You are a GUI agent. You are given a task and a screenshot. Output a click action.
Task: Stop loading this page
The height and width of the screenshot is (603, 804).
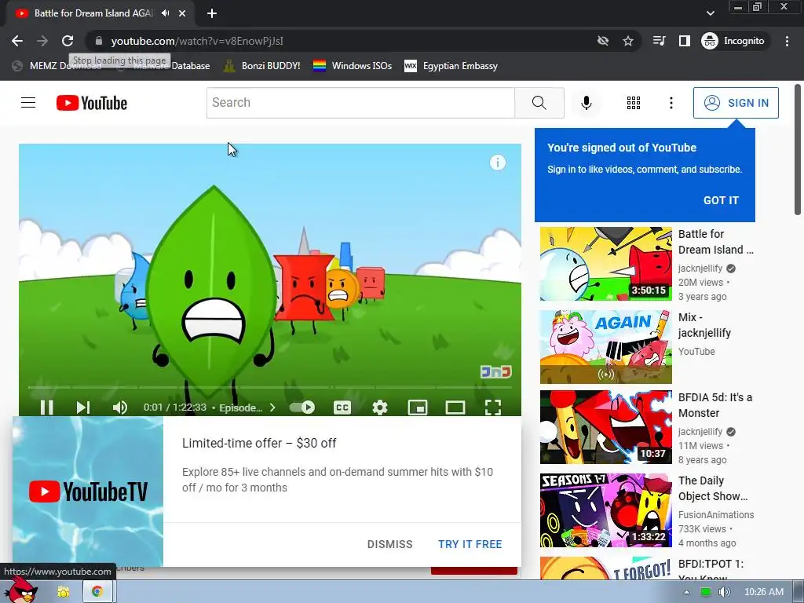click(x=68, y=41)
